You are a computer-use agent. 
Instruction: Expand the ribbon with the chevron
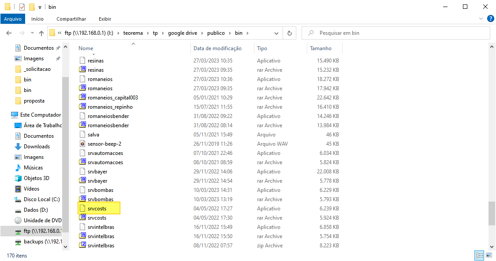coord(481,19)
